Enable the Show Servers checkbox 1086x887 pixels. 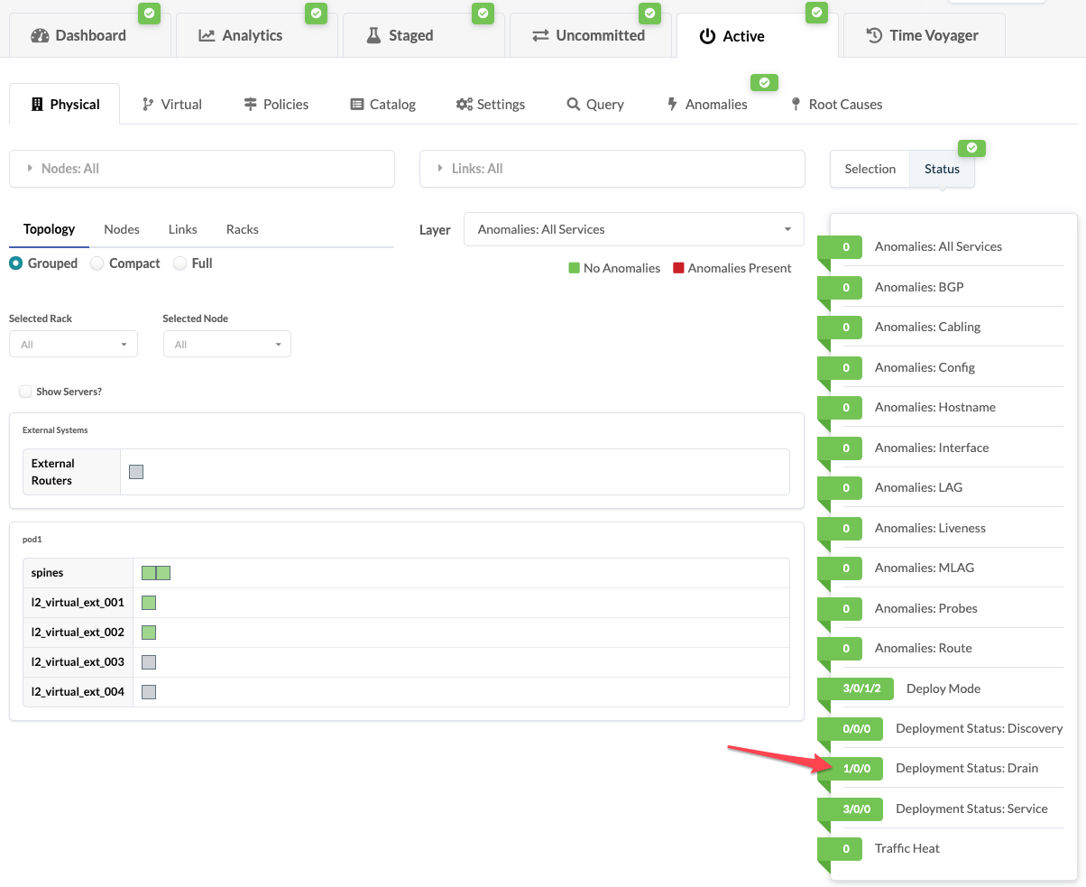pos(25,392)
